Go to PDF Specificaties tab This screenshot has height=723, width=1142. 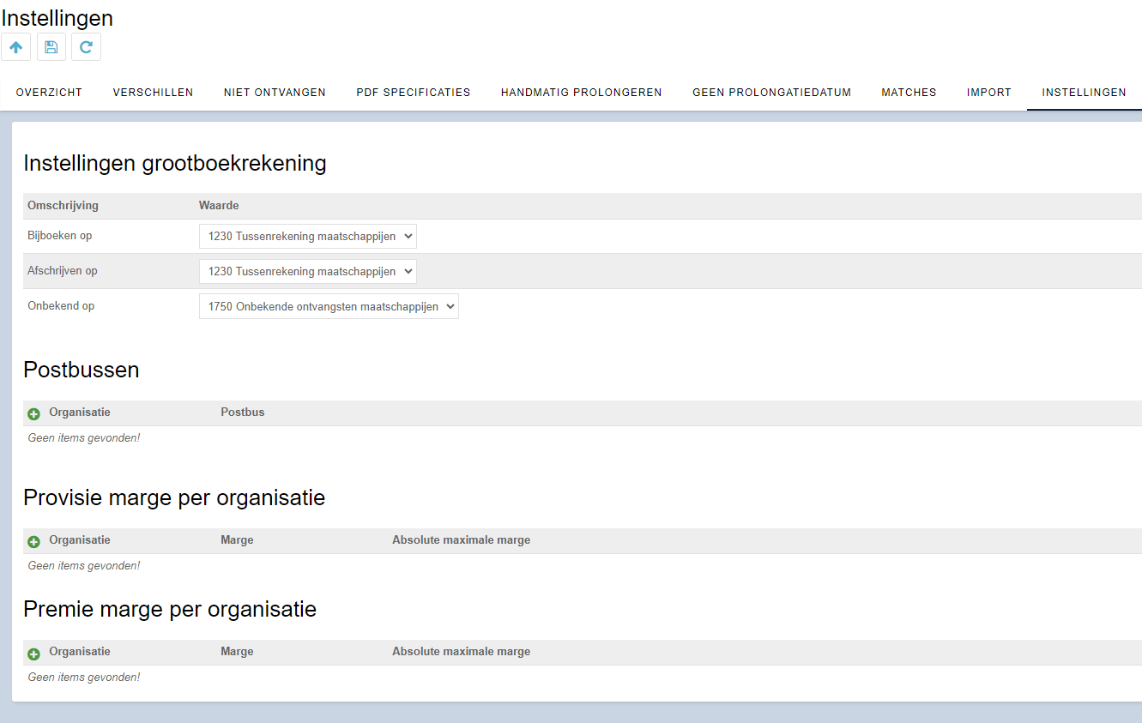[x=414, y=93]
